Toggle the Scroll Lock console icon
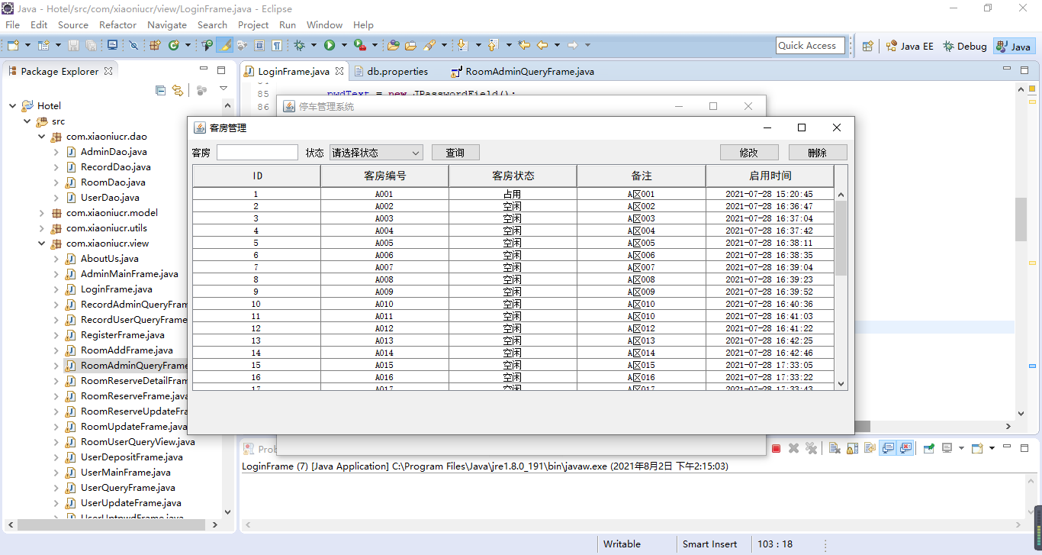 (x=852, y=448)
